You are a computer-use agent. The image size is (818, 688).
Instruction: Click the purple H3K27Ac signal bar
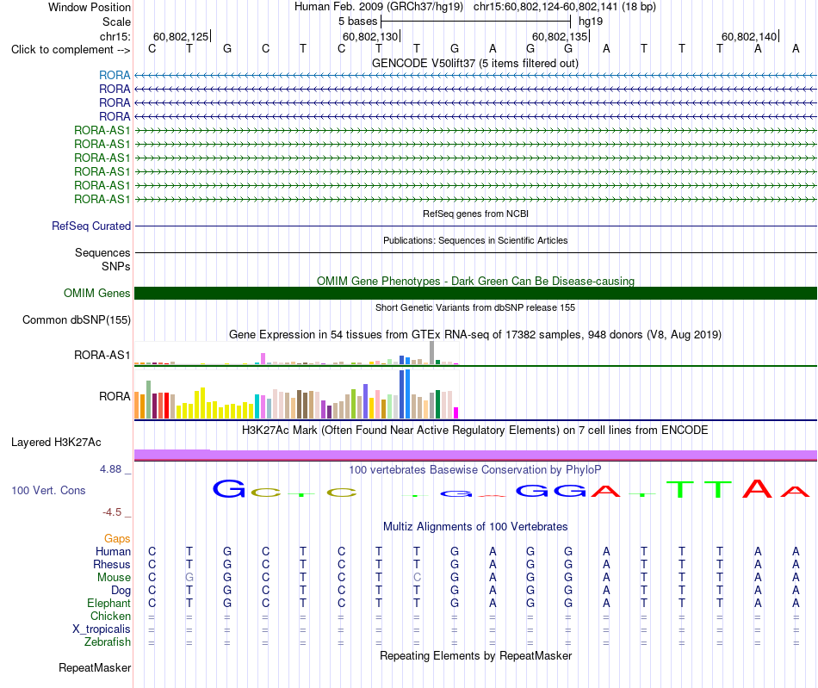click(475, 455)
